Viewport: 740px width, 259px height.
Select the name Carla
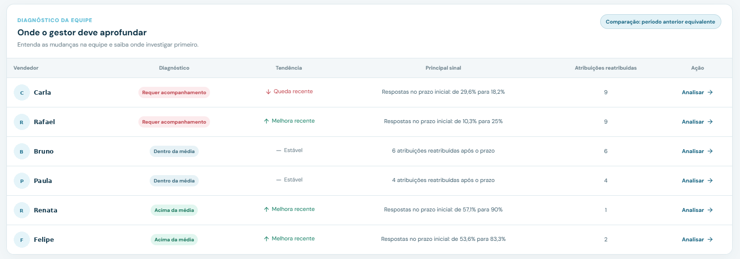42,93
